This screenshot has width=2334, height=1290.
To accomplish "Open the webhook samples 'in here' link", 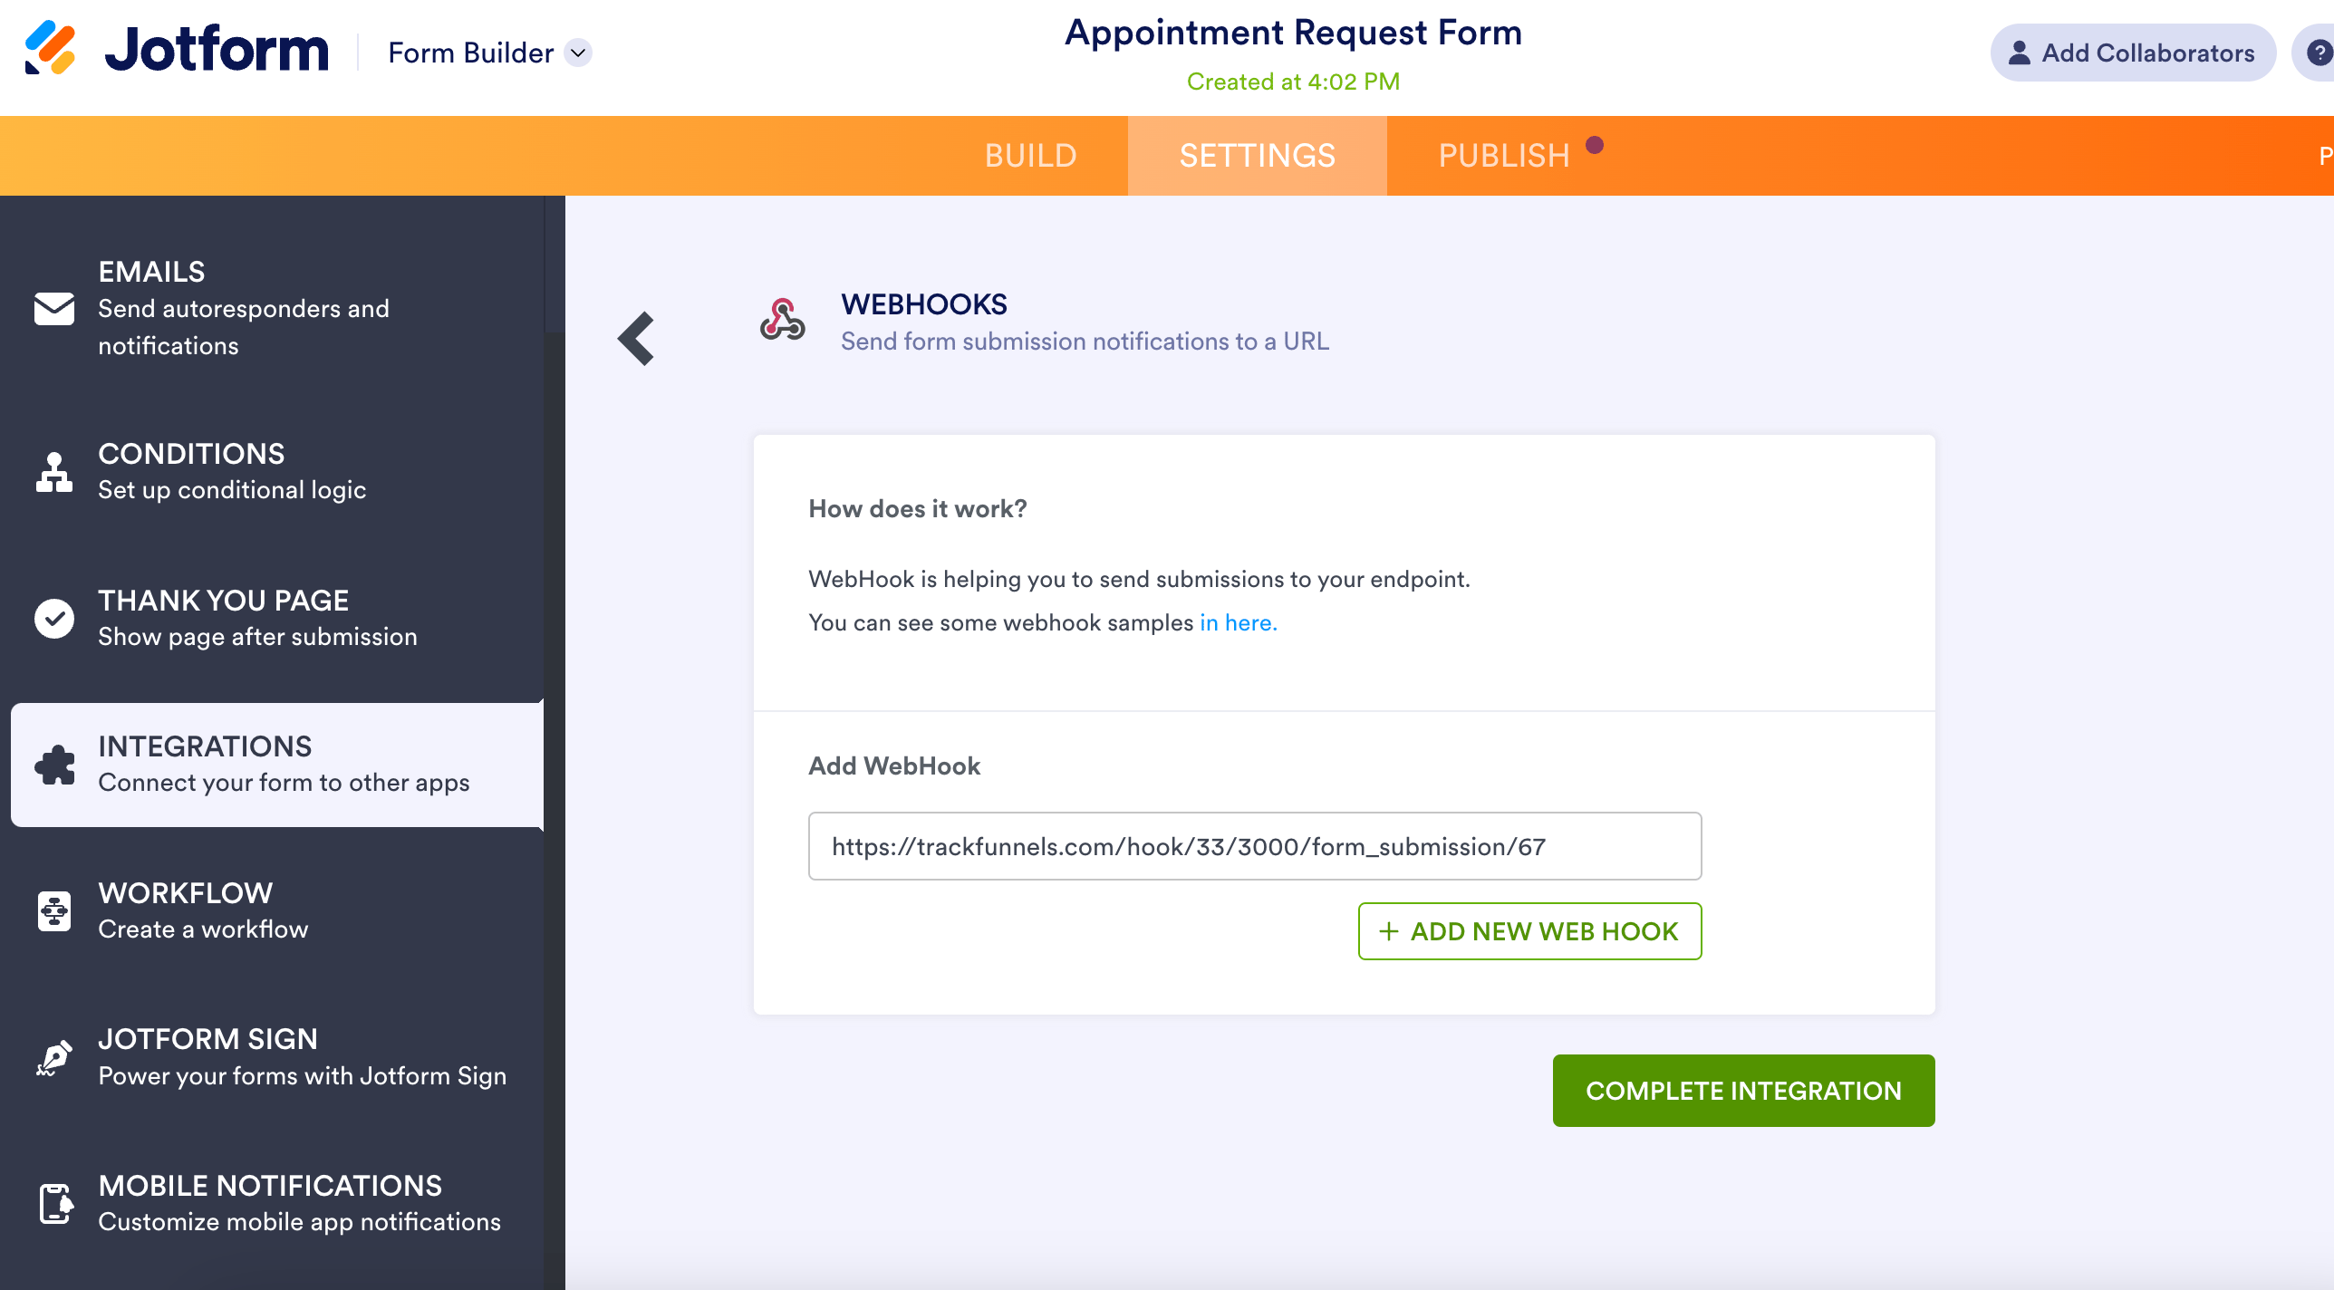I will [1238, 623].
